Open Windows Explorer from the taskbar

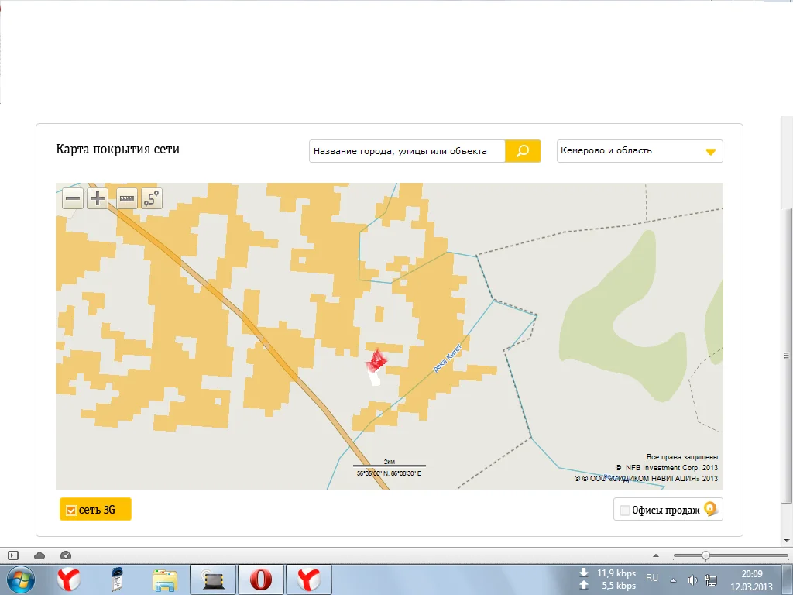coord(165,580)
